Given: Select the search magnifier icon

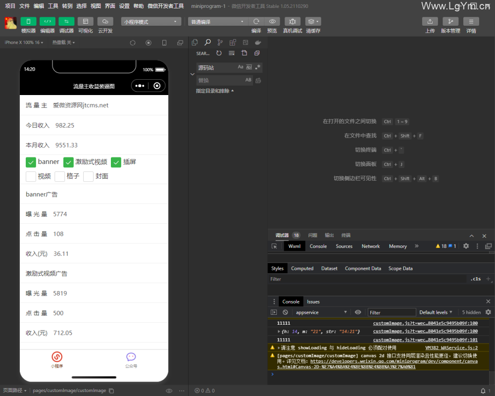Looking at the screenshot, I should (207, 42).
